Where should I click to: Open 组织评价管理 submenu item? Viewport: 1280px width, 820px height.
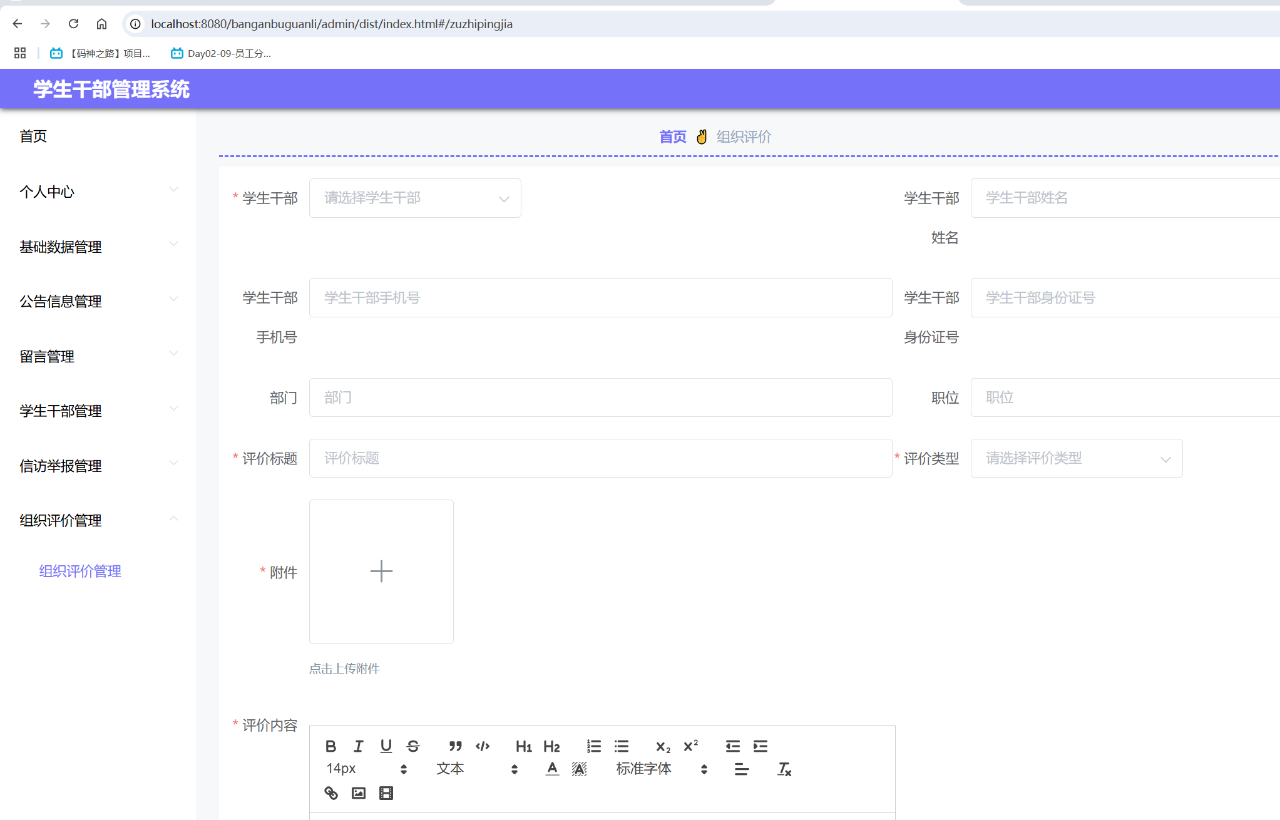pos(80,571)
